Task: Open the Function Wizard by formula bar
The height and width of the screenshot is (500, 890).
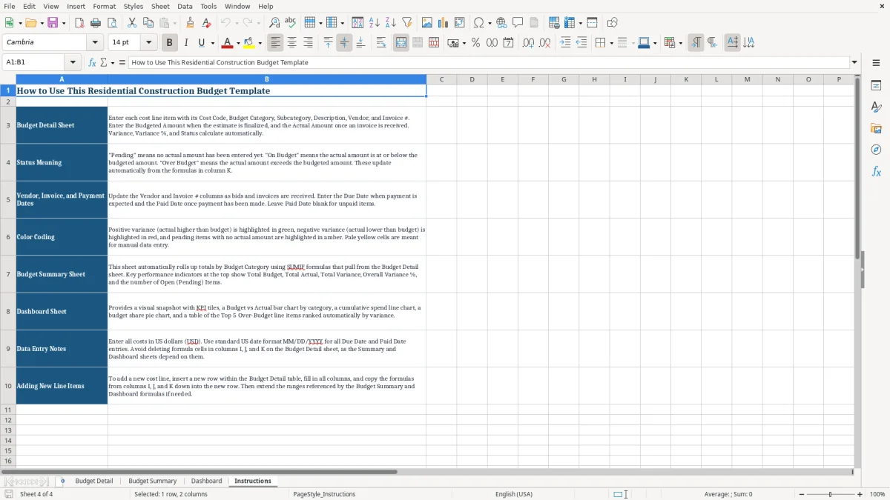Action: [92, 62]
